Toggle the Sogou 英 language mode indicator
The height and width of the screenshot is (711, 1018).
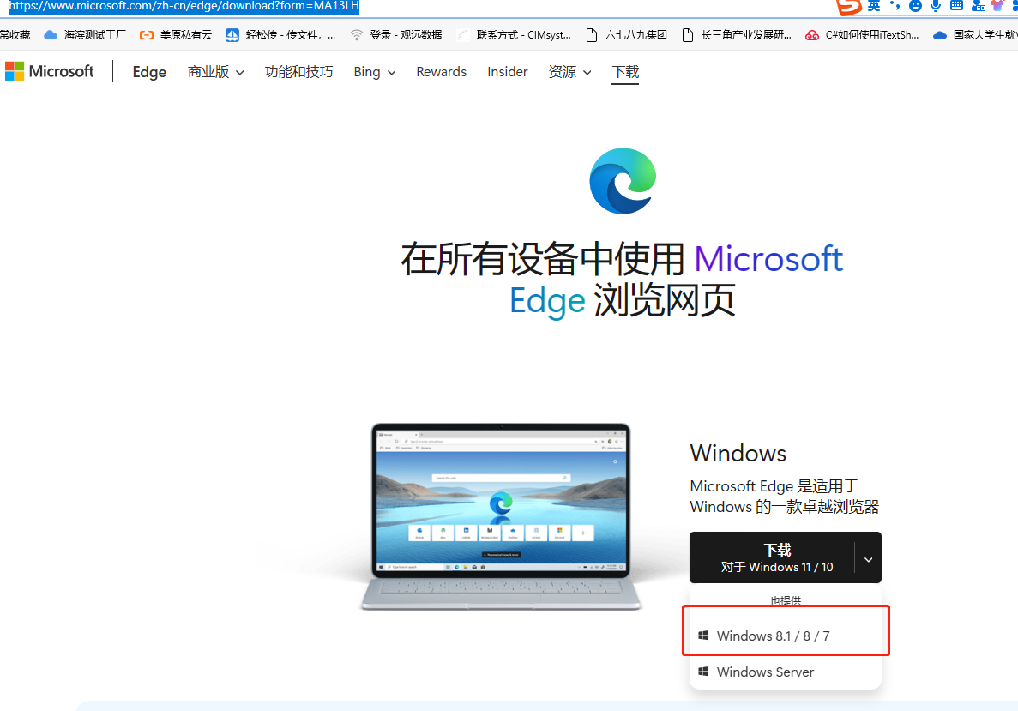[x=874, y=6]
